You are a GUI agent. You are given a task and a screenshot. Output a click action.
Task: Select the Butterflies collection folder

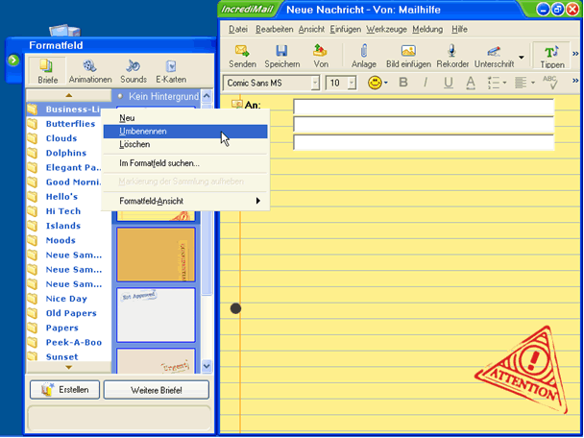coord(61,124)
